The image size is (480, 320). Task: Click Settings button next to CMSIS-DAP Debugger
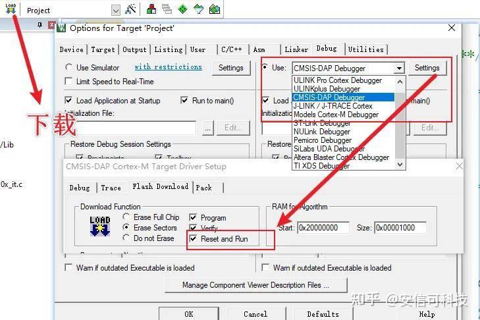(x=427, y=68)
